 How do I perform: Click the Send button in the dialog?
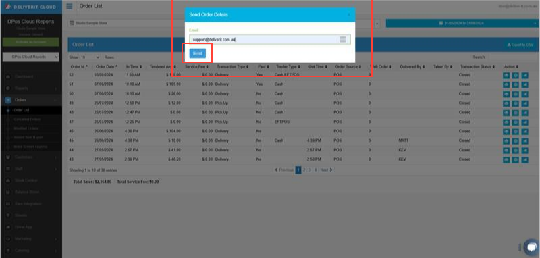click(197, 53)
